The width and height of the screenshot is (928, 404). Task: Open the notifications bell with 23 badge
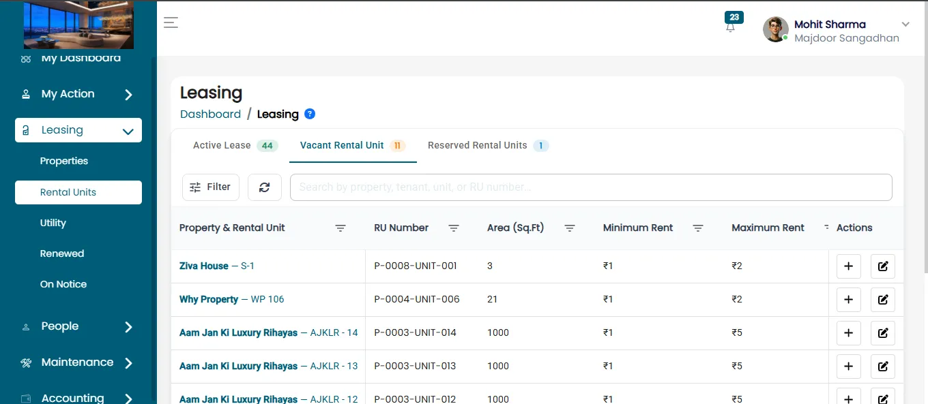[731, 25]
